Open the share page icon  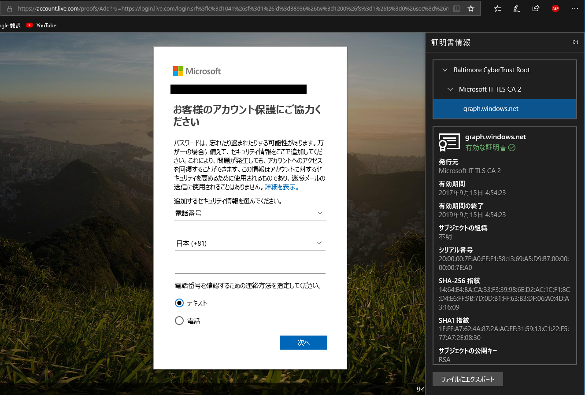536,8
